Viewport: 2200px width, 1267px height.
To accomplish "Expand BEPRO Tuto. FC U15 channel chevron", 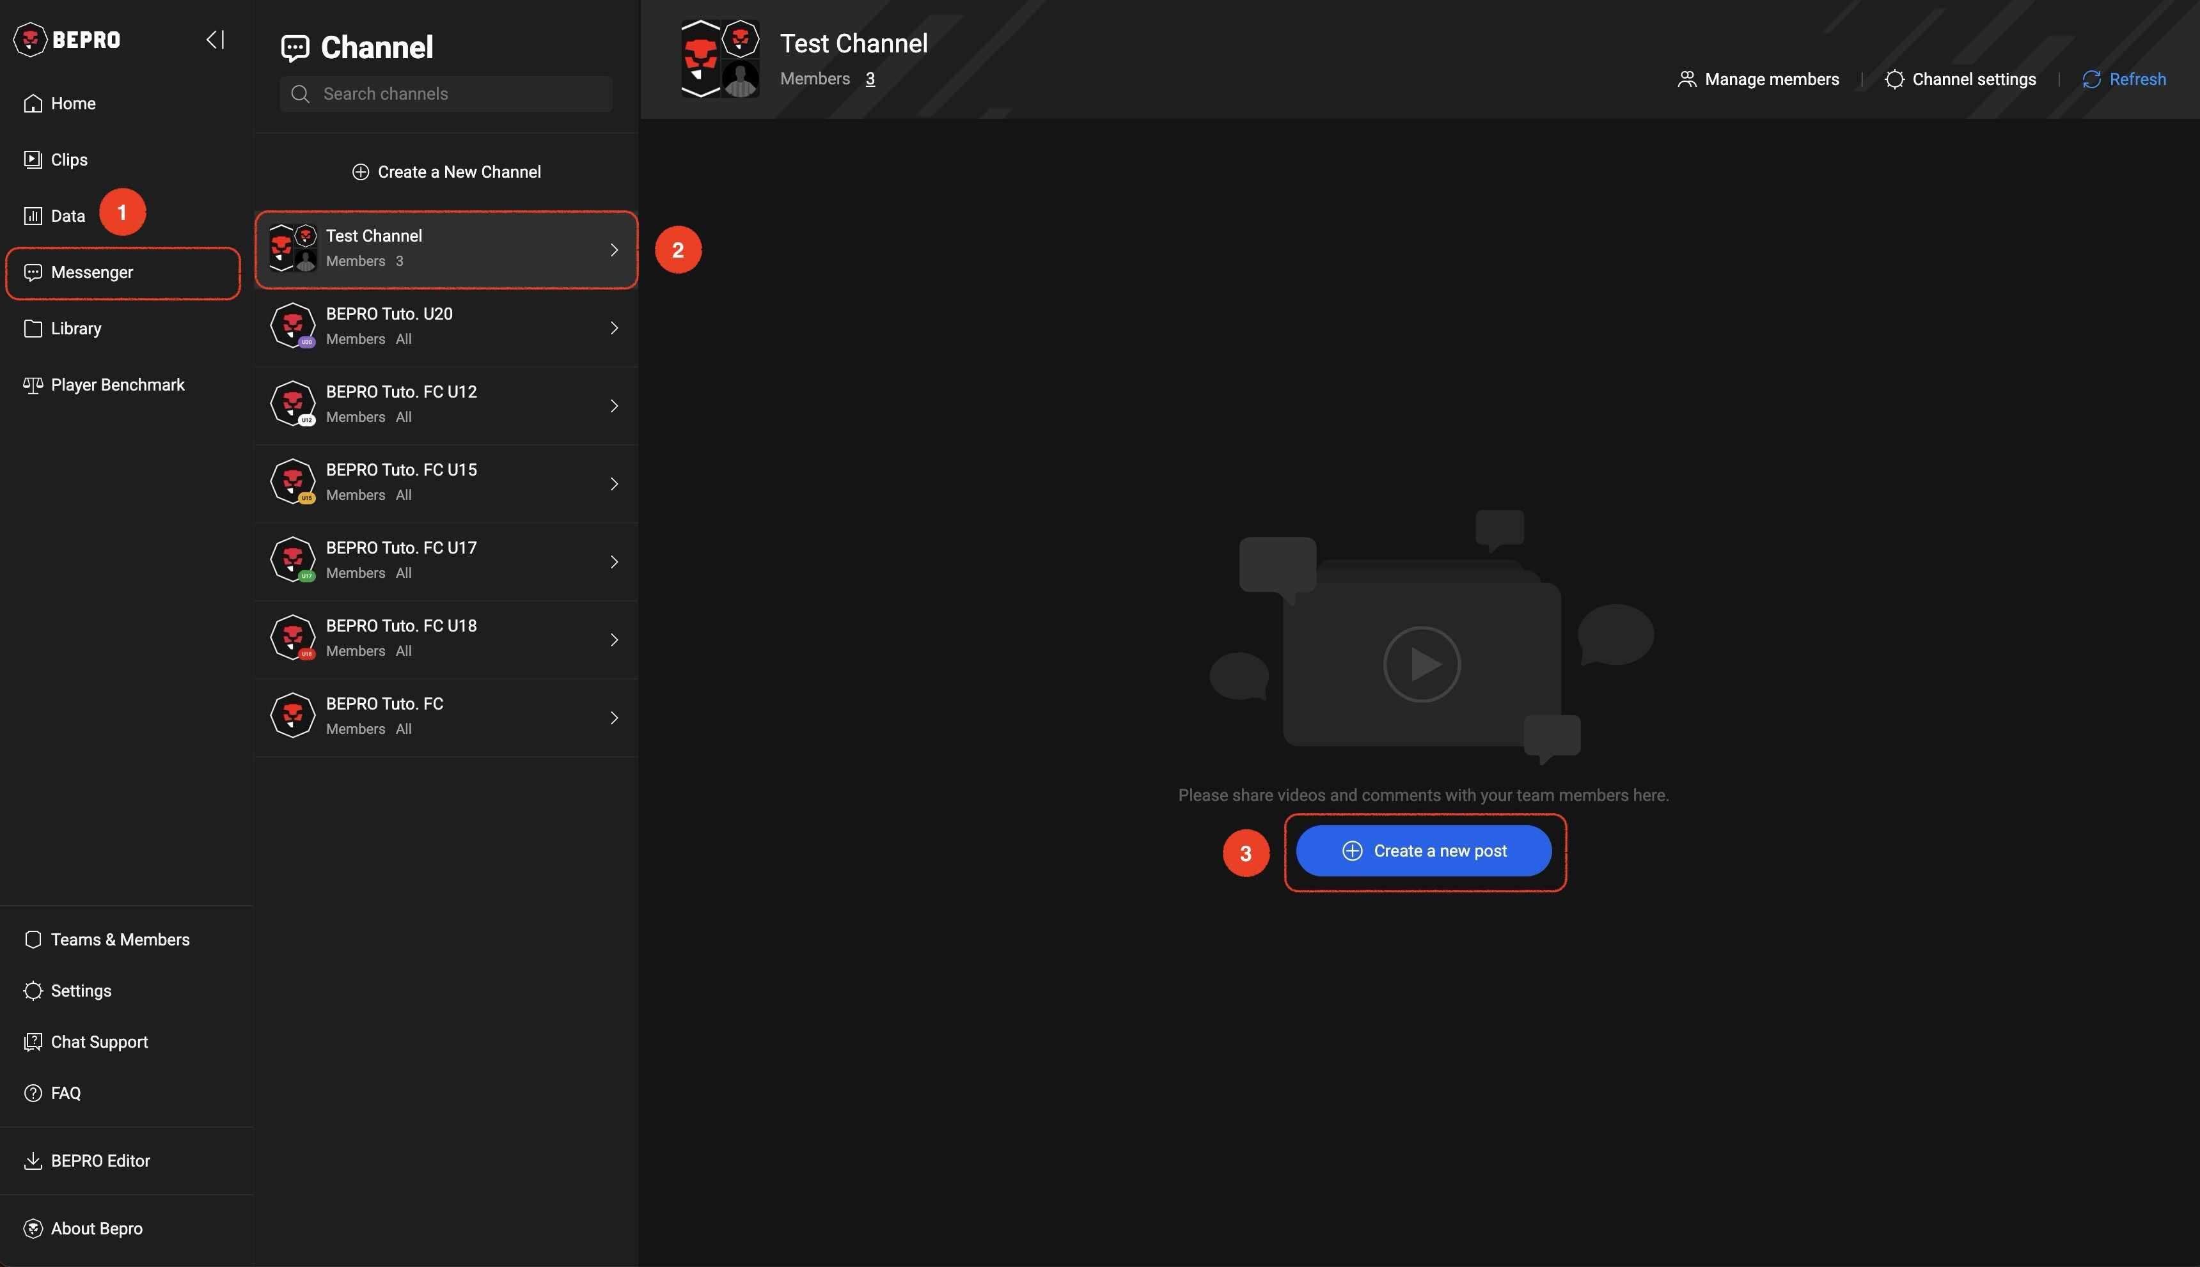I will 614,484.
